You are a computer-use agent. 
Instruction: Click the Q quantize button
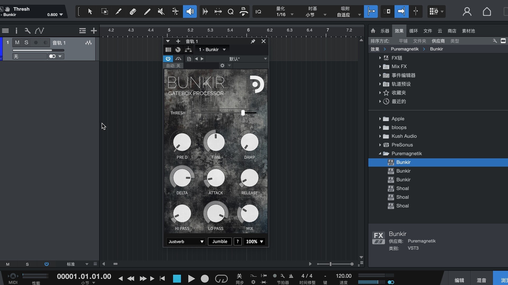pos(231,12)
